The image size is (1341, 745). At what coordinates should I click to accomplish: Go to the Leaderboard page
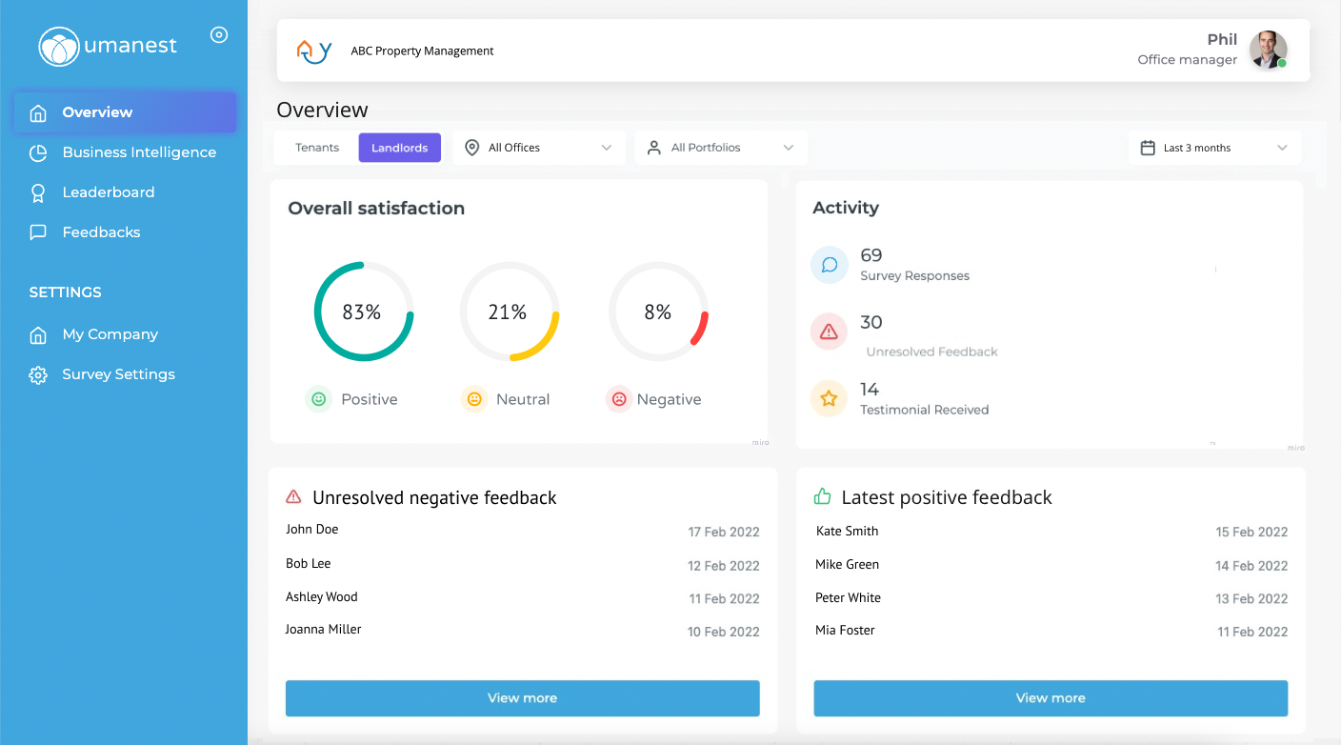coord(108,192)
